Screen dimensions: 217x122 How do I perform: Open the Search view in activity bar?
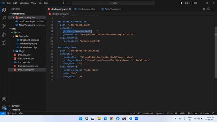4,18
